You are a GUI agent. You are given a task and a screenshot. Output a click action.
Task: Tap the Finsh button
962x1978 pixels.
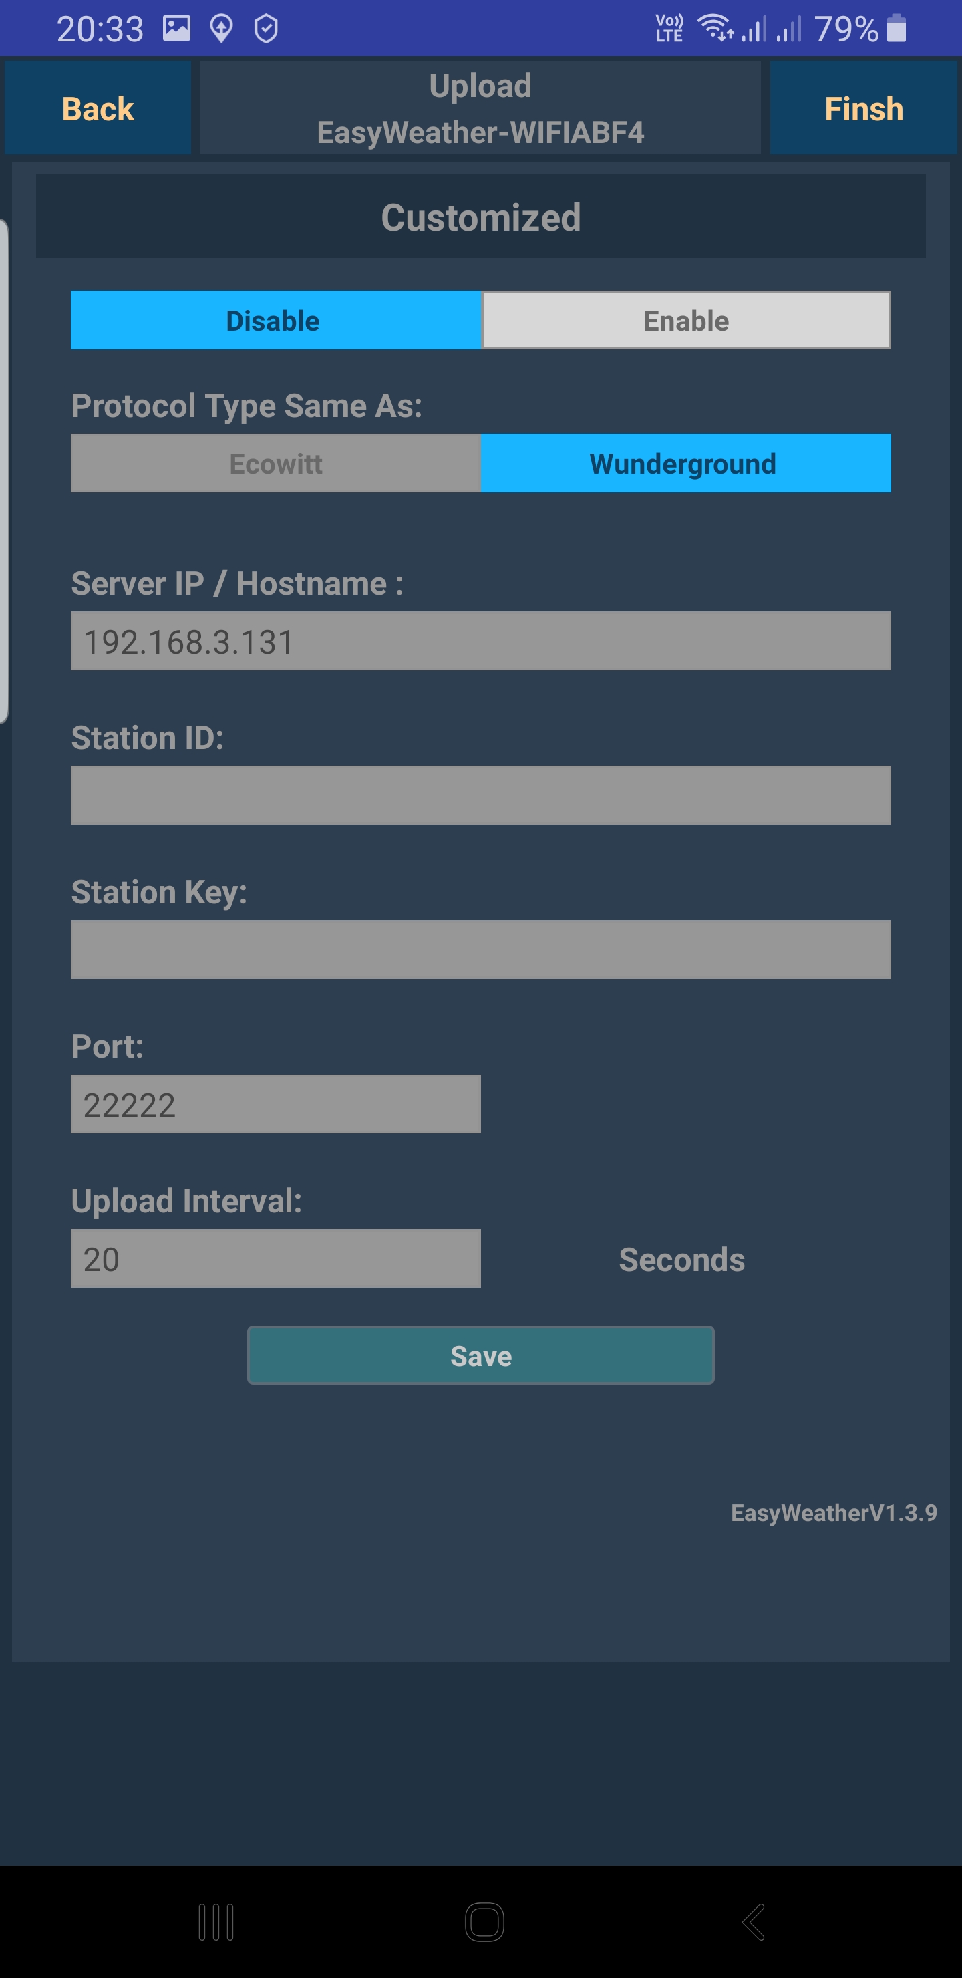tap(863, 108)
